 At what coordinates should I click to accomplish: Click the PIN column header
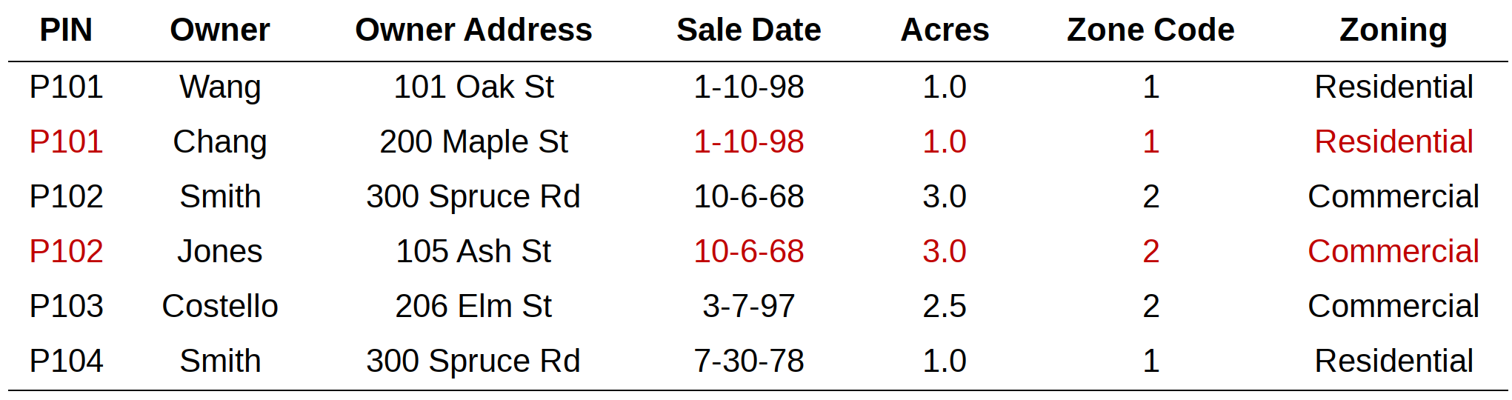[x=66, y=30]
